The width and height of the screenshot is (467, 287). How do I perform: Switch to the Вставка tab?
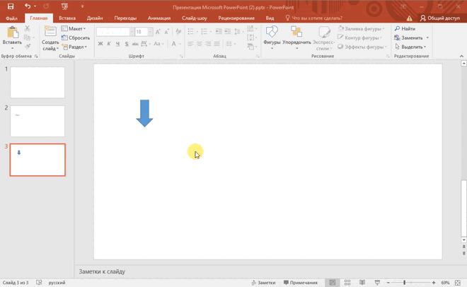(x=67, y=18)
